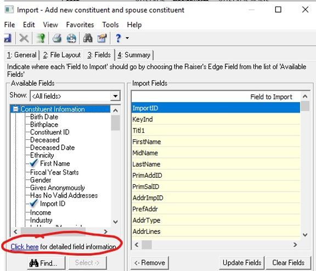Click the binoculars Find toolbar icon
Screen dimensions: 316x271
click(88, 38)
